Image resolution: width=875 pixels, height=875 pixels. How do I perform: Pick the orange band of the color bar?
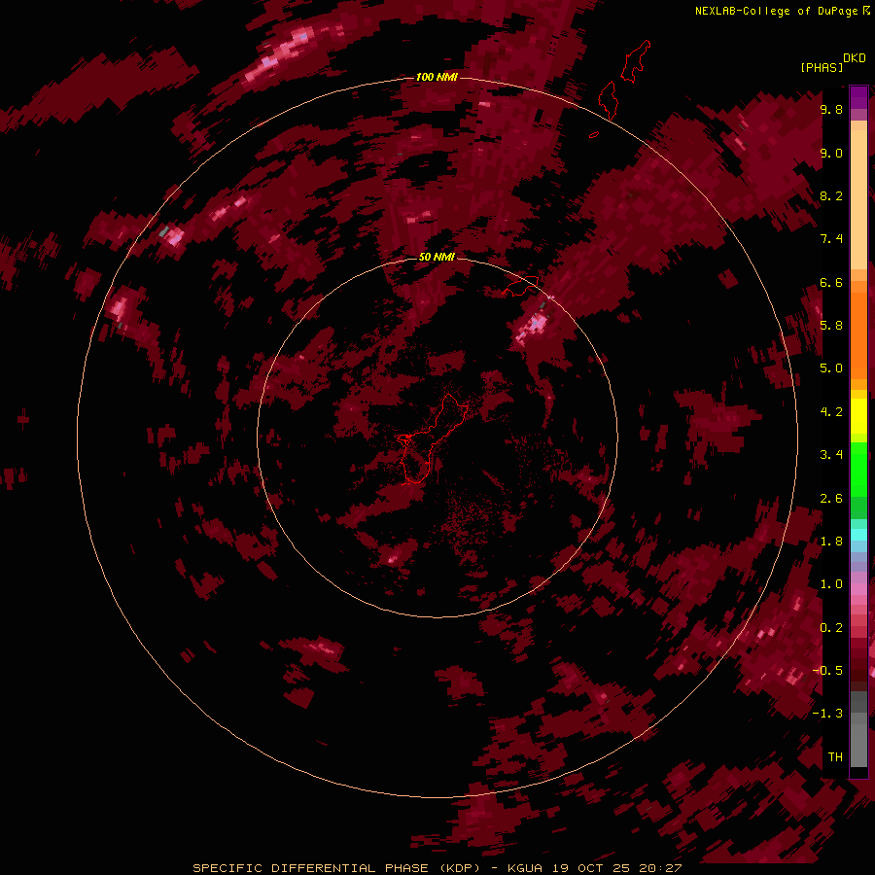[858, 335]
